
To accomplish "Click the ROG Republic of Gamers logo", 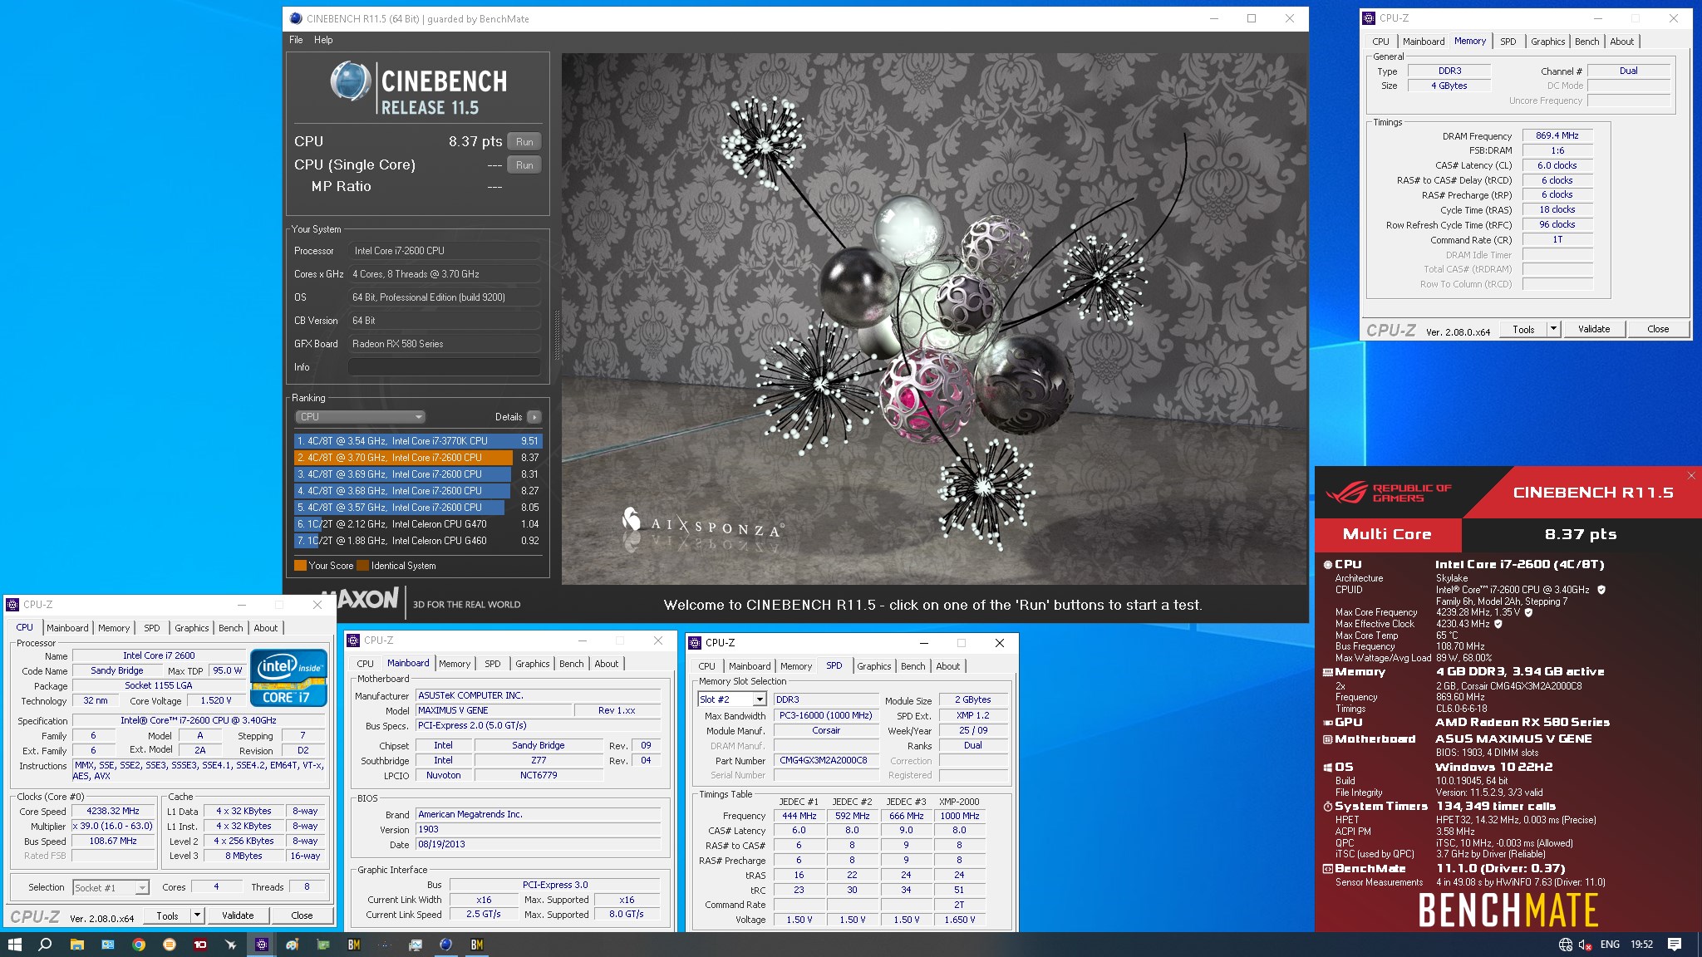I will tap(1388, 493).
